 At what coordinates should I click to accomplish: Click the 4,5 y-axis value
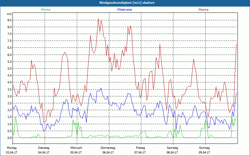tap(10, 76)
